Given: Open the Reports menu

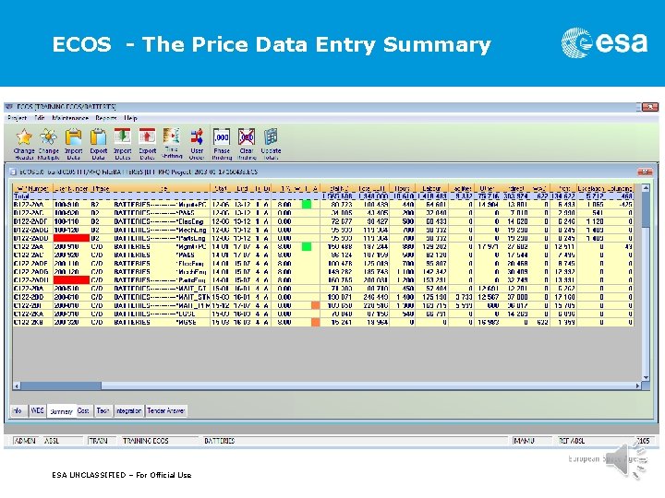Looking at the screenshot, I should click(106, 118).
